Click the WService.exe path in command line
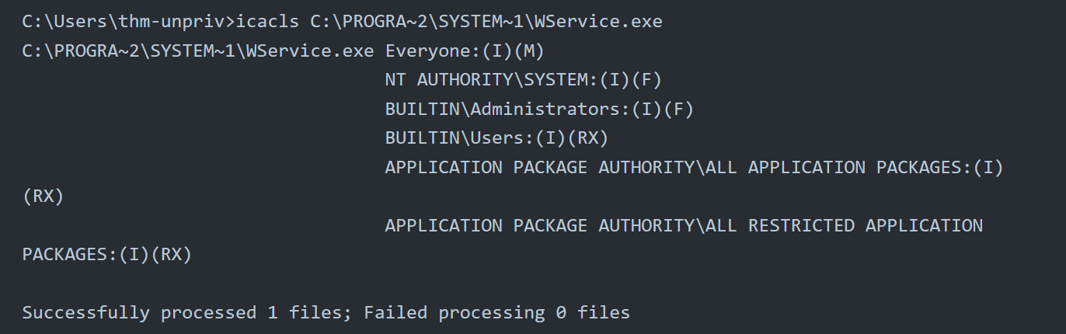Screen dimensions: 1066x334 [486, 22]
